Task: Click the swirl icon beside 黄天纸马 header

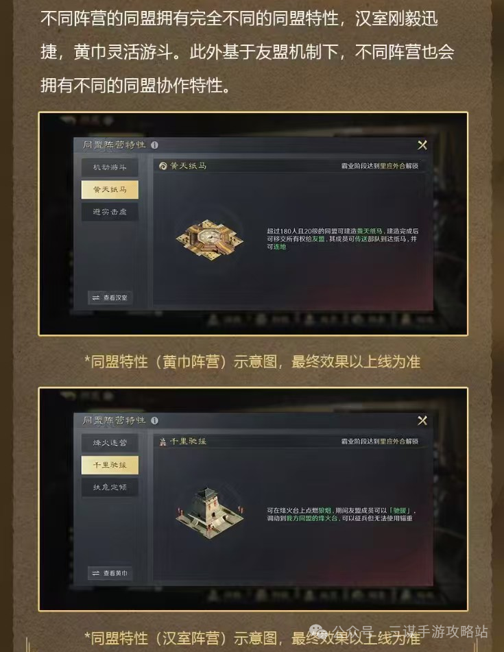Action: coord(163,166)
